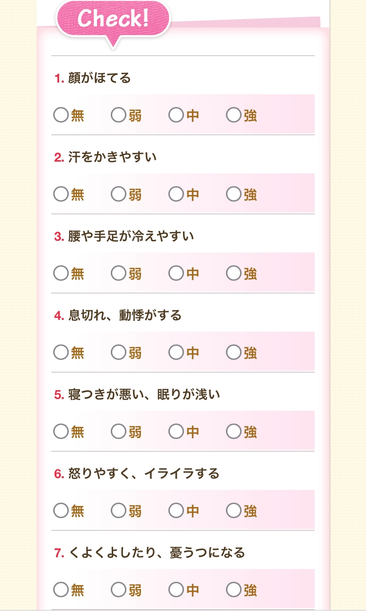The image size is (366, 611).
Task: Select 無 for question 3 腰や手足が冷えやすい
Action: (x=61, y=274)
